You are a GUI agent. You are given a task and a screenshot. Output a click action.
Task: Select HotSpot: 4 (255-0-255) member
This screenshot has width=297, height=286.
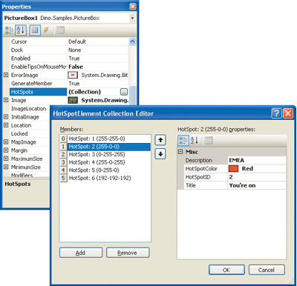pos(105,162)
